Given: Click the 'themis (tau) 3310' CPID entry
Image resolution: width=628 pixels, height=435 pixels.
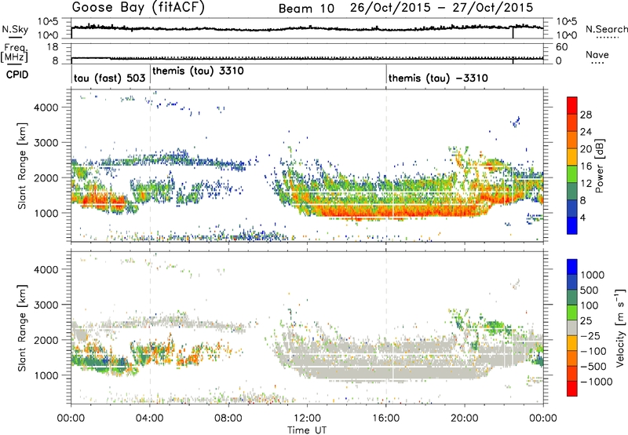Looking at the screenshot, I should pos(198,71).
